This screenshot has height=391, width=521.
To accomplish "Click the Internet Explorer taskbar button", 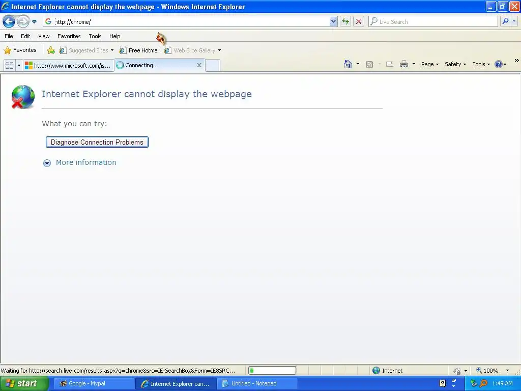I will [x=176, y=383].
